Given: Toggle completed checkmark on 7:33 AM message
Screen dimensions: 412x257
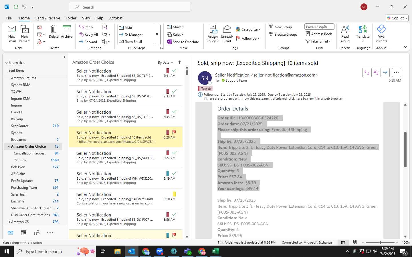Looking at the screenshot, I should click(174, 91).
